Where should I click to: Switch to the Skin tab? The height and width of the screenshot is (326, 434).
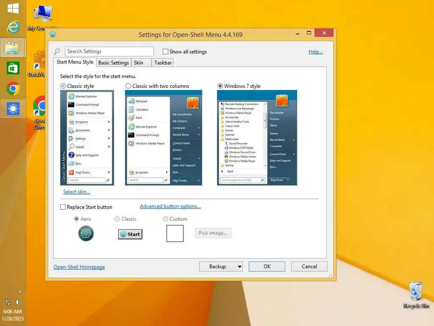[x=141, y=63]
